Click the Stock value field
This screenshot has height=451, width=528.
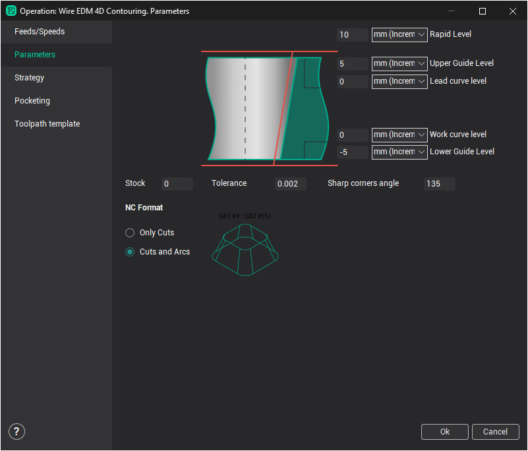click(177, 184)
